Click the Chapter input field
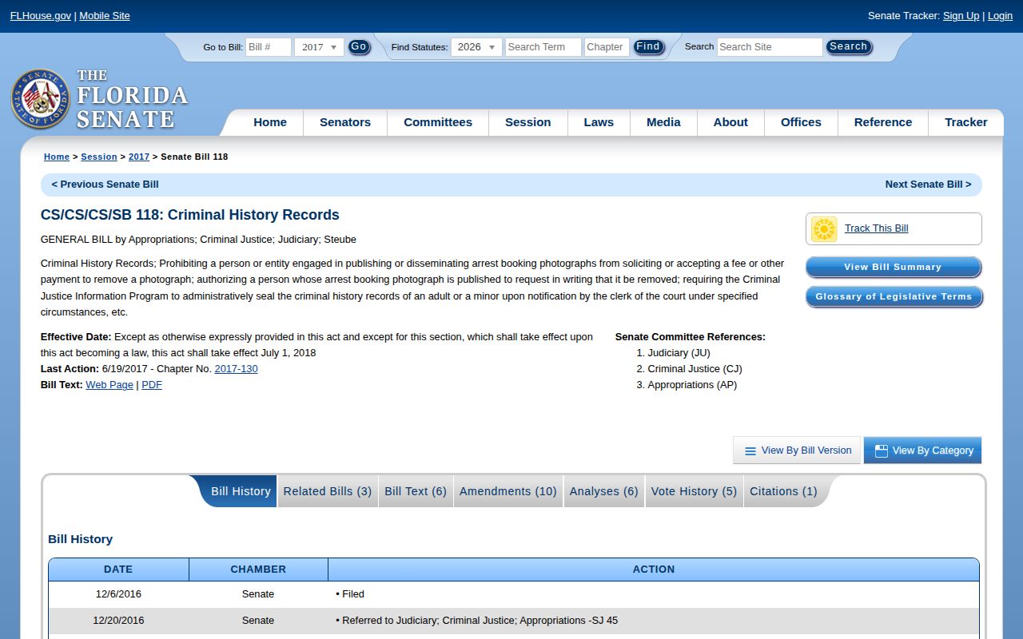The width and height of the screenshot is (1023, 639). (x=607, y=47)
